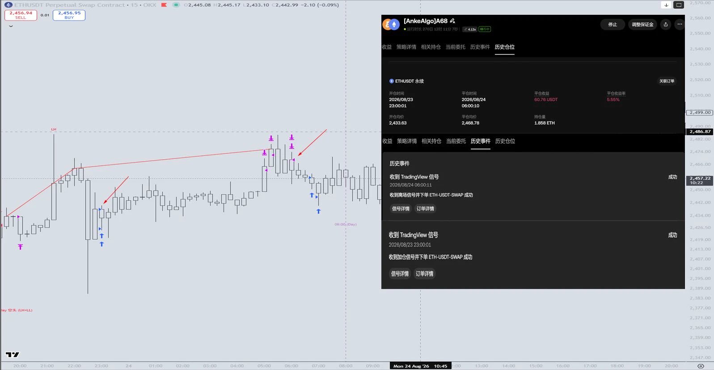Click the 2,468.78 close price value
714x370 pixels.
470,123
